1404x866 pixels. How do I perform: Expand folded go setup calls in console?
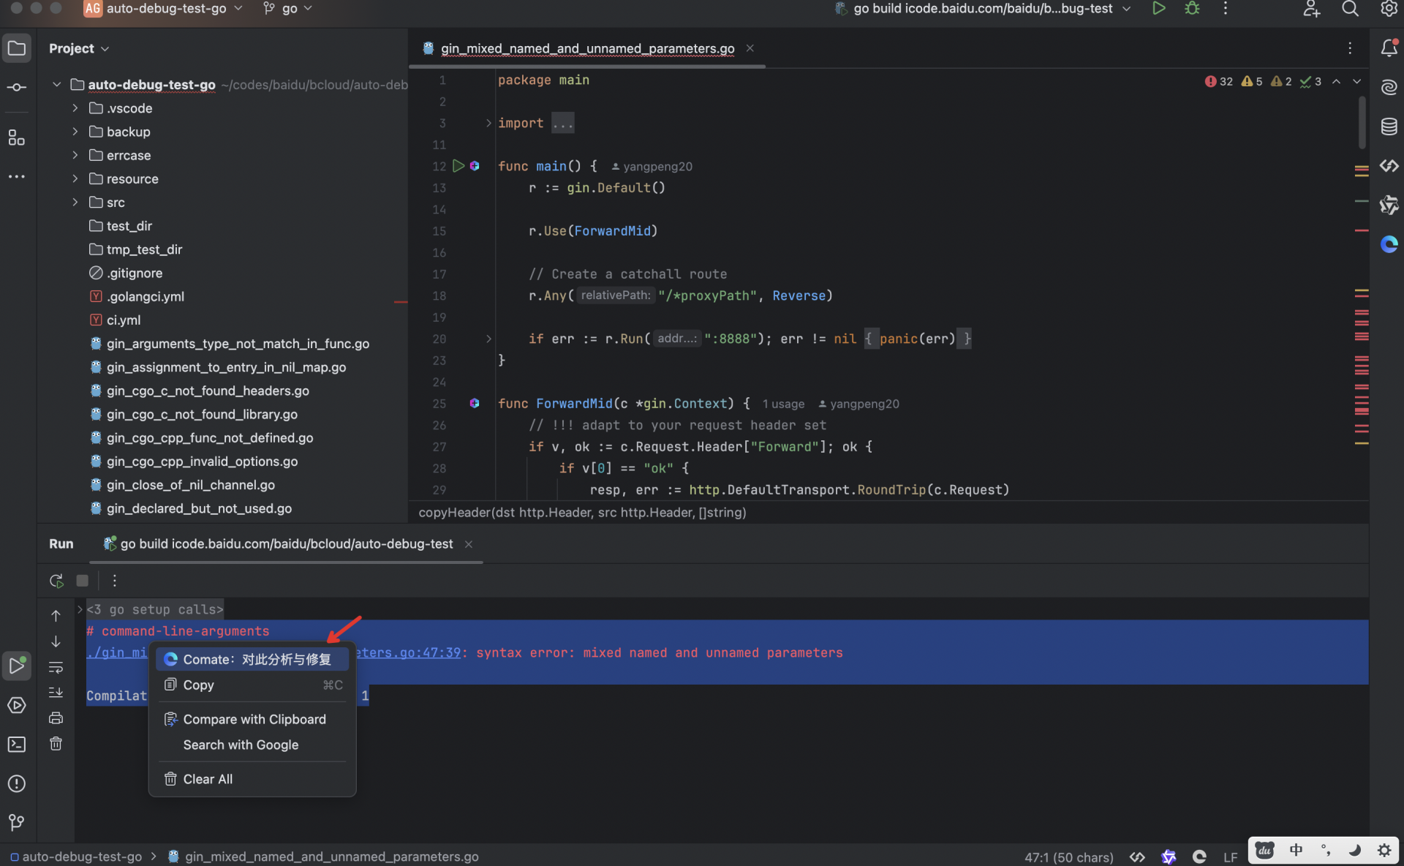point(80,609)
